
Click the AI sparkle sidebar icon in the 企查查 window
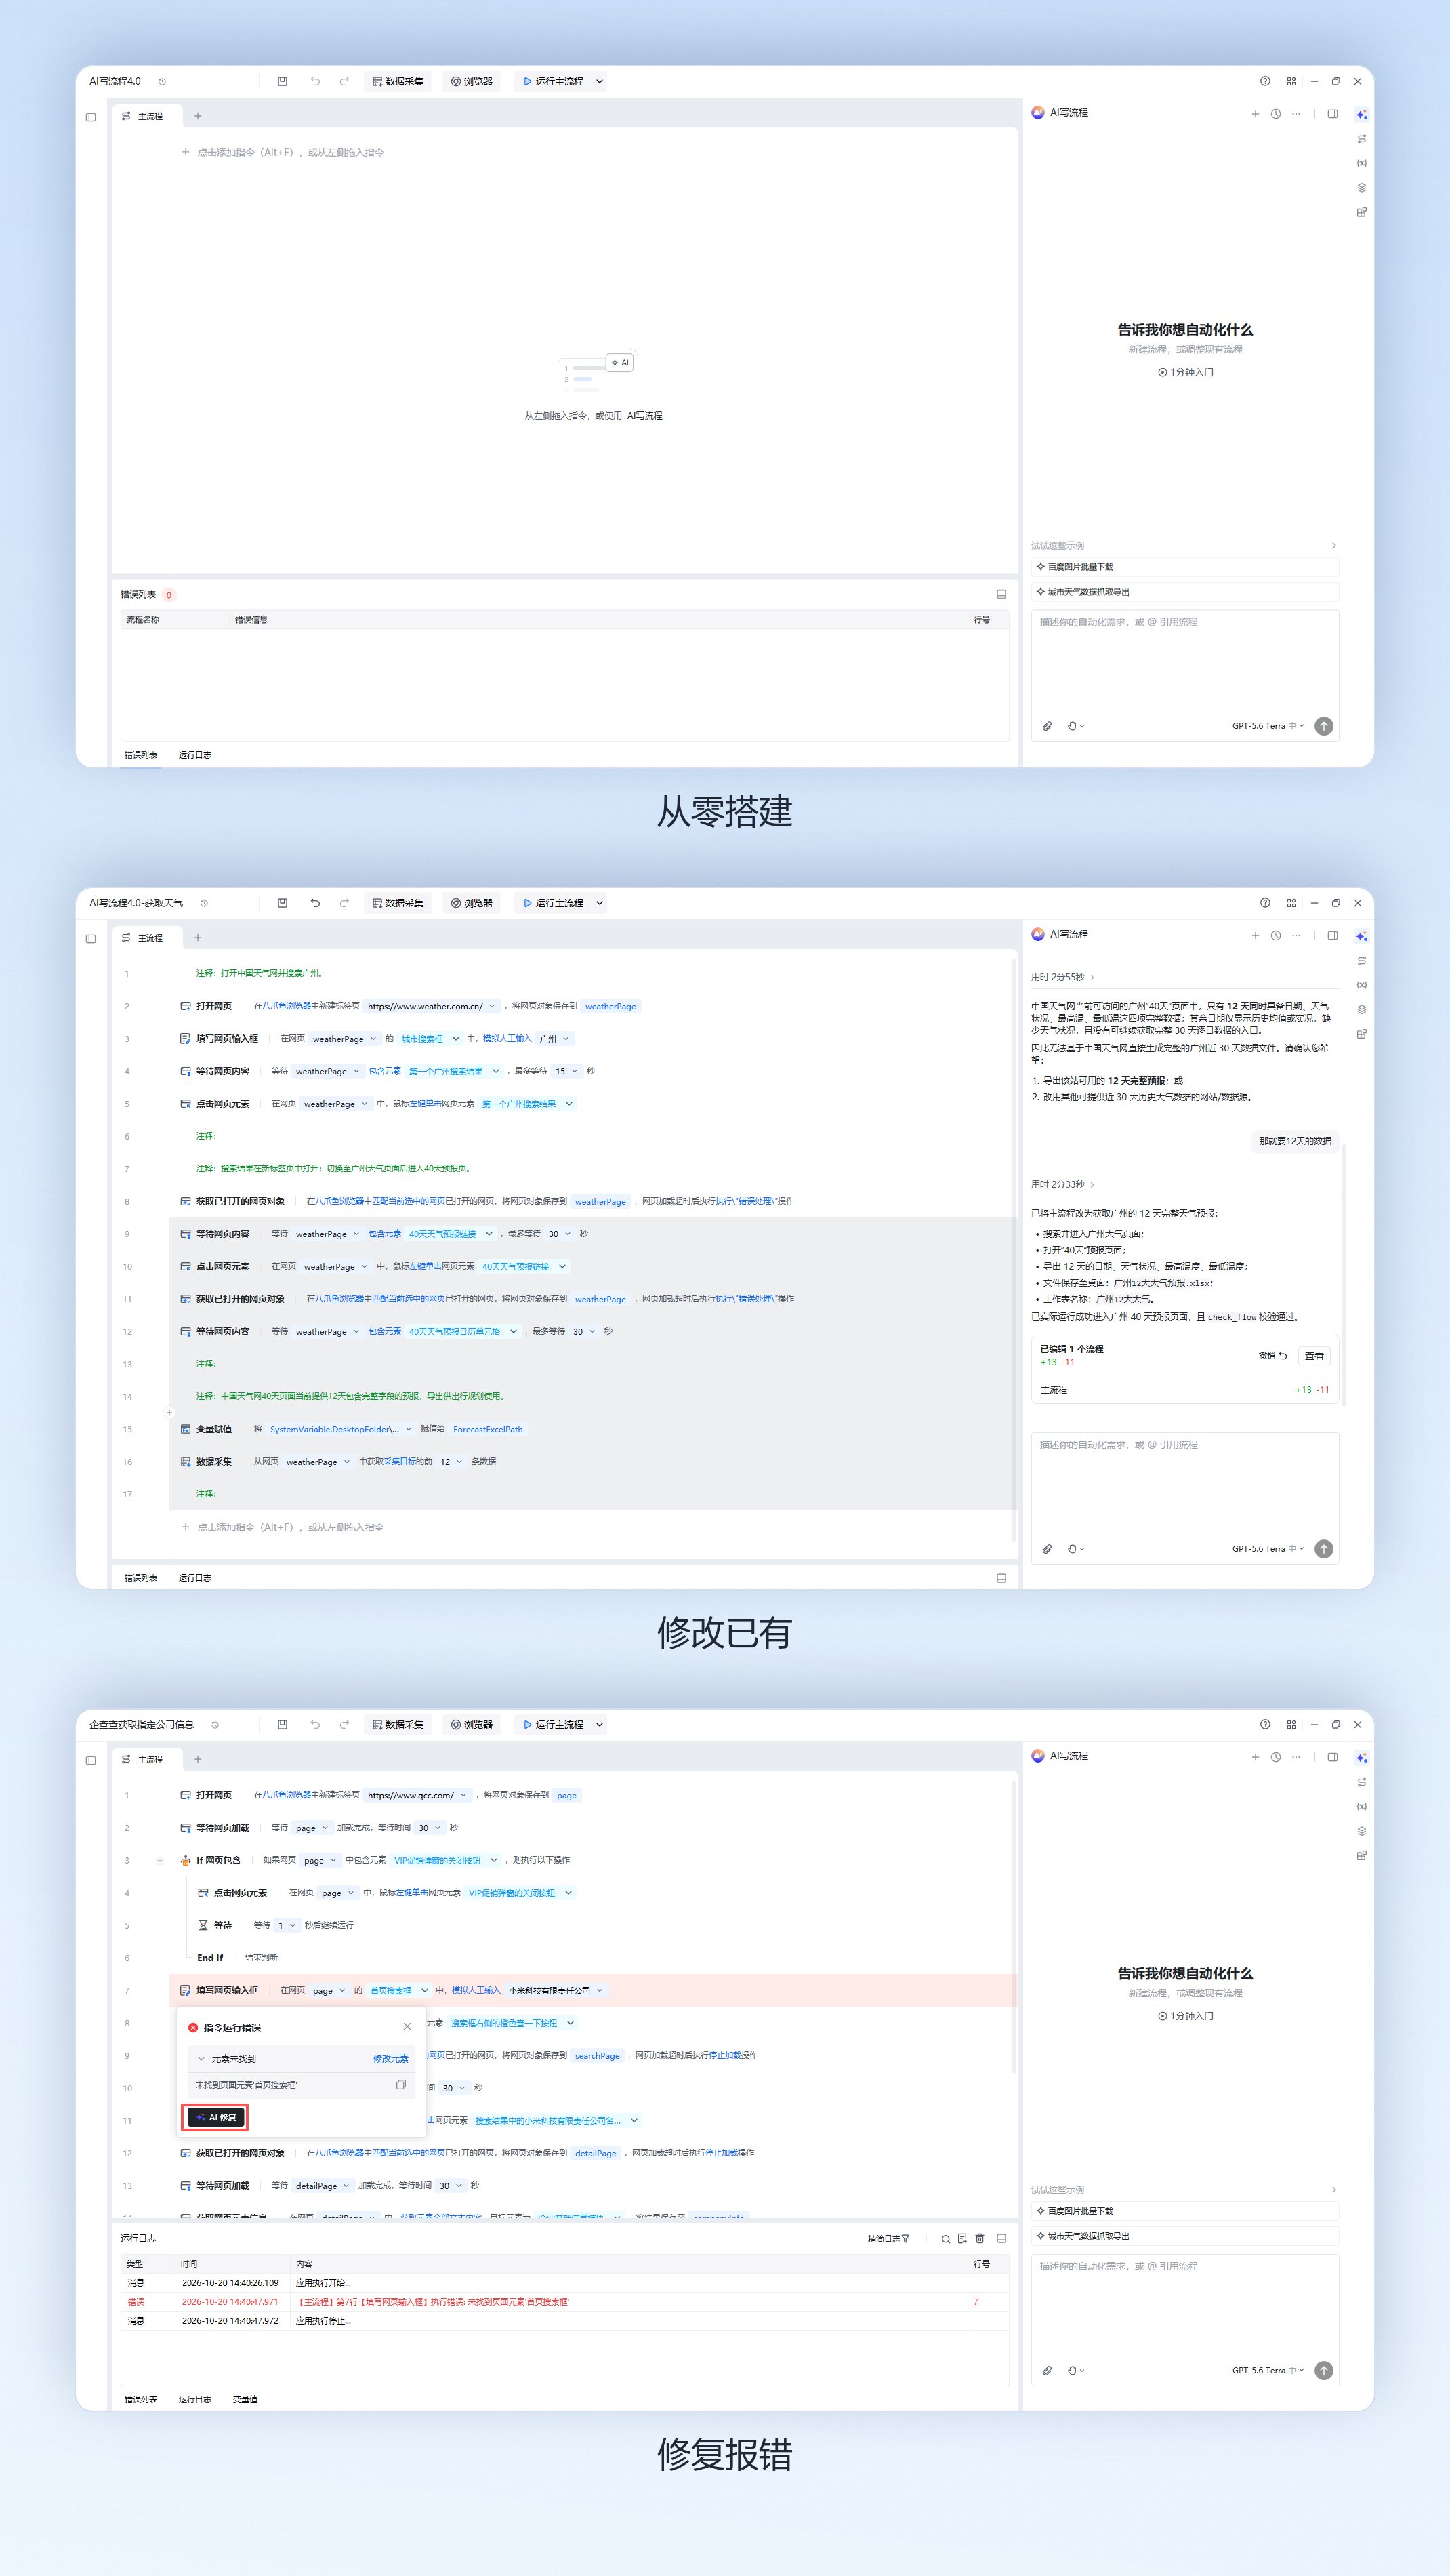(1361, 1758)
